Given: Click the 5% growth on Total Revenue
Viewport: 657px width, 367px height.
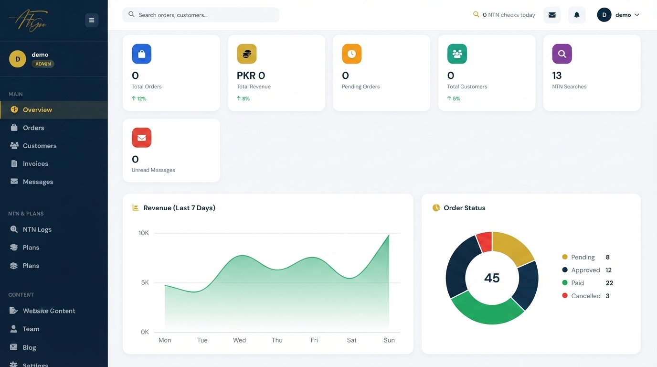Looking at the screenshot, I should 243,99.
